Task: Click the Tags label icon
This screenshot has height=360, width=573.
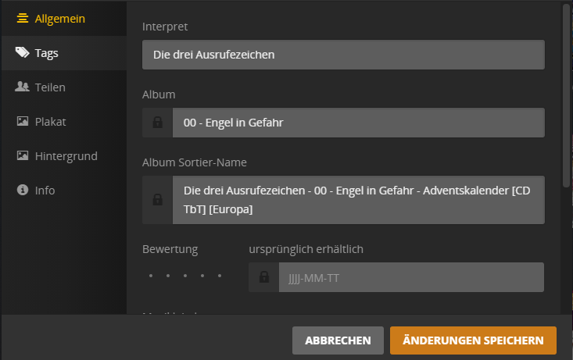Action: point(23,53)
